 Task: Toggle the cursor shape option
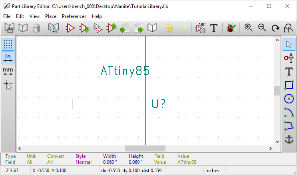click(8, 85)
